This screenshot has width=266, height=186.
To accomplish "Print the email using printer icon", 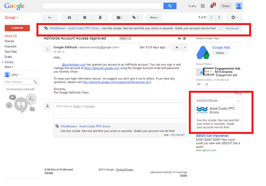I will pos(179,38).
